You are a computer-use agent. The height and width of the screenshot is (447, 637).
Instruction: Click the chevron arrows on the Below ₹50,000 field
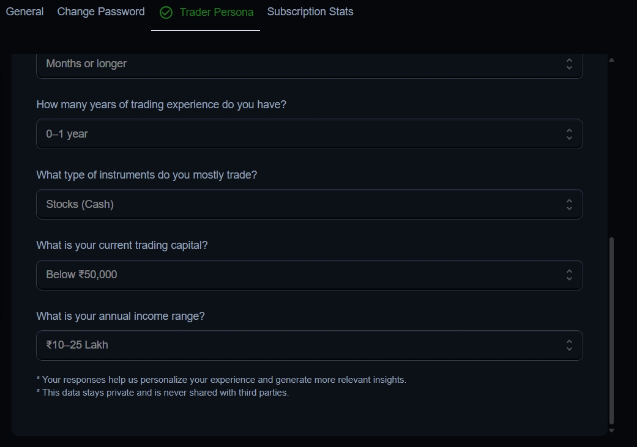[x=569, y=275]
